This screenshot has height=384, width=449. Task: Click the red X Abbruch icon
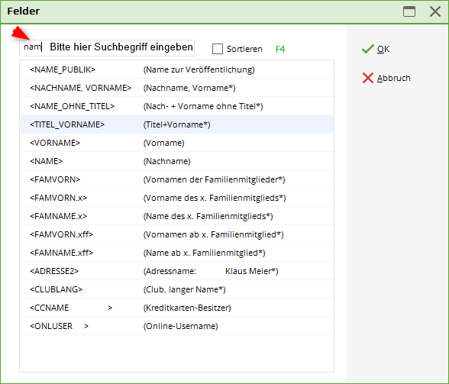368,78
